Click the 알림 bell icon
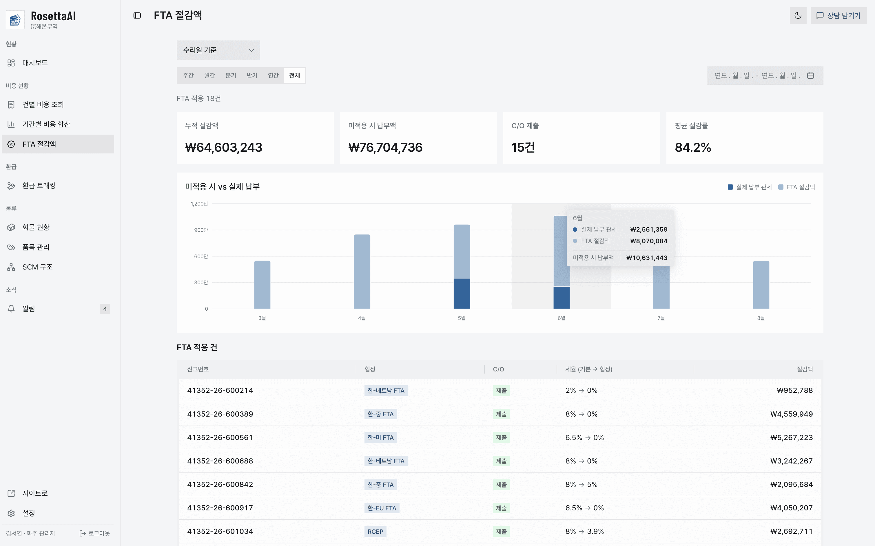Screen dimensions: 875x546 (x=11, y=309)
